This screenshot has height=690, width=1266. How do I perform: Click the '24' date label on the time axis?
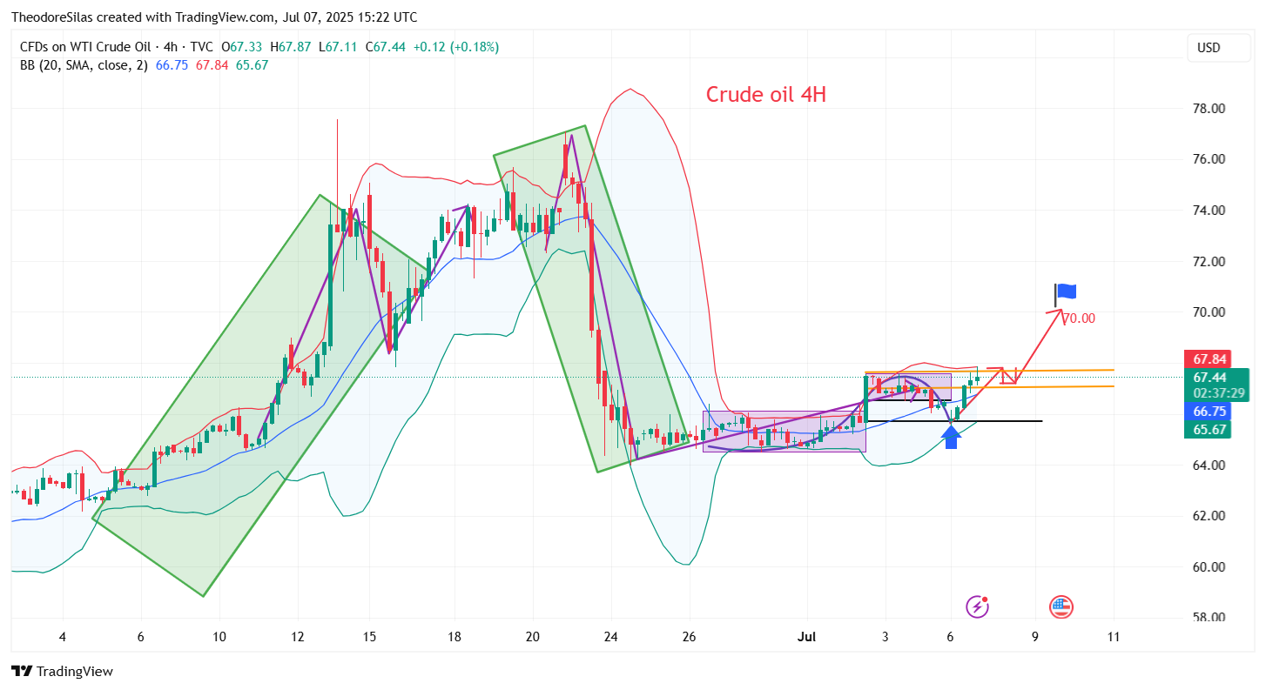(611, 637)
